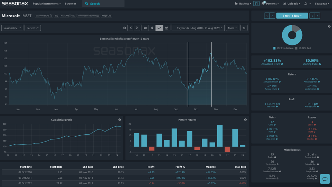This screenshot has width=332, height=187.
Task: Click the swap arrows chart icon
Action: click(x=145, y=28)
